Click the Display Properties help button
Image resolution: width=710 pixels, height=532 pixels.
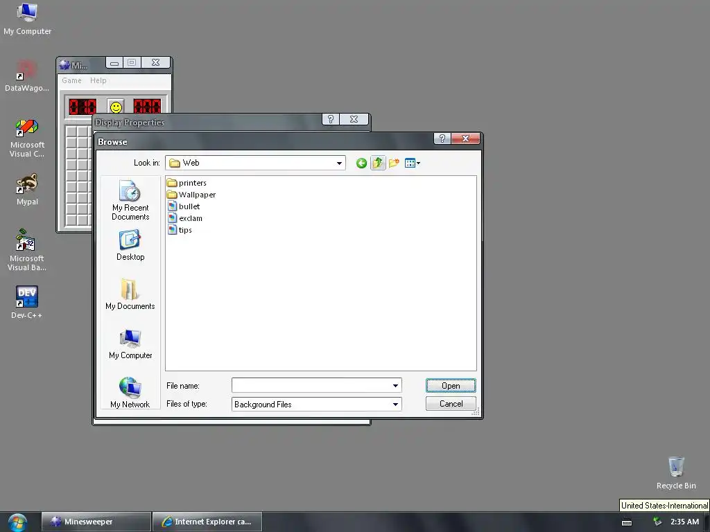pyautogui.click(x=331, y=119)
